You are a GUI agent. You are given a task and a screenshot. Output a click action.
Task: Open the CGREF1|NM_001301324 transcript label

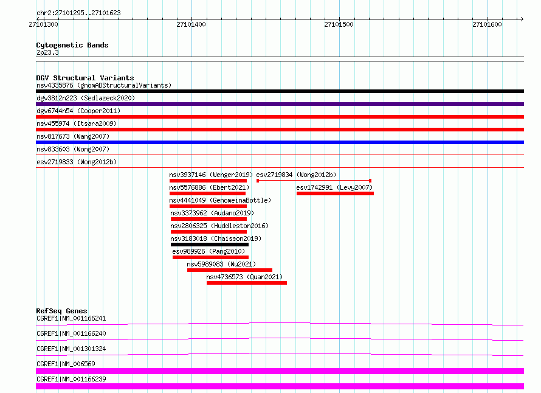point(71,349)
